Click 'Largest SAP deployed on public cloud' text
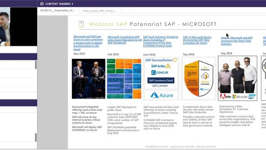This screenshot has height=150, width=266. (x=122, y=108)
